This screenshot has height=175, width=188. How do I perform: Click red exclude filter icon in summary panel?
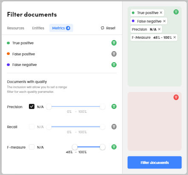176,98
